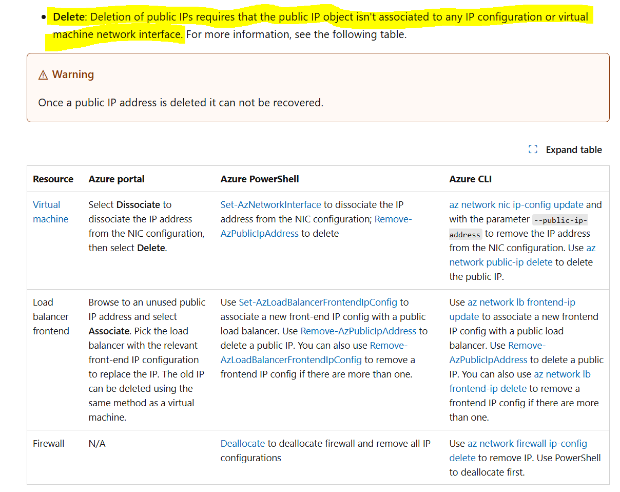
Task: Click the bold Associate word
Action: [x=109, y=331]
